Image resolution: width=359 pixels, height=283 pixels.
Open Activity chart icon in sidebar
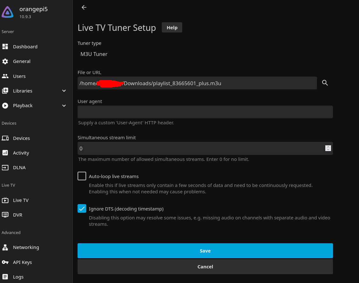[x=5, y=153]
